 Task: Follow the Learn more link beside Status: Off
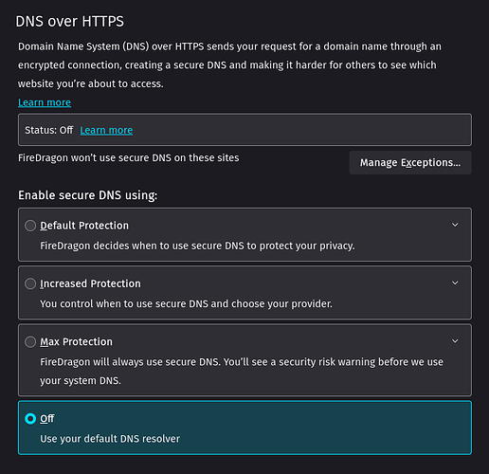[106, 130]
